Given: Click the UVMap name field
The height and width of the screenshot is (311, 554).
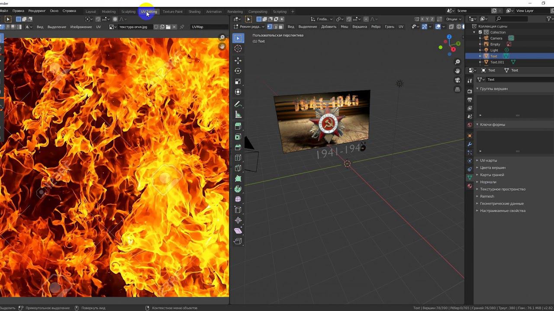Looking at the screenshot, I should tap(208, 27).
